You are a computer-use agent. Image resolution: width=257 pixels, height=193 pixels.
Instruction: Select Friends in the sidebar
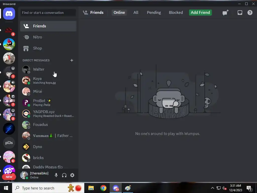(48, 26)
